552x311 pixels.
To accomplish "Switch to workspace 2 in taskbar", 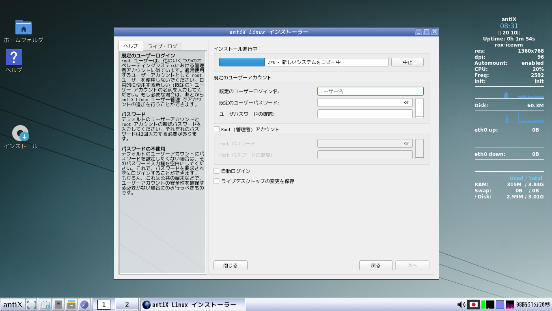I will (x=127, y=305).
